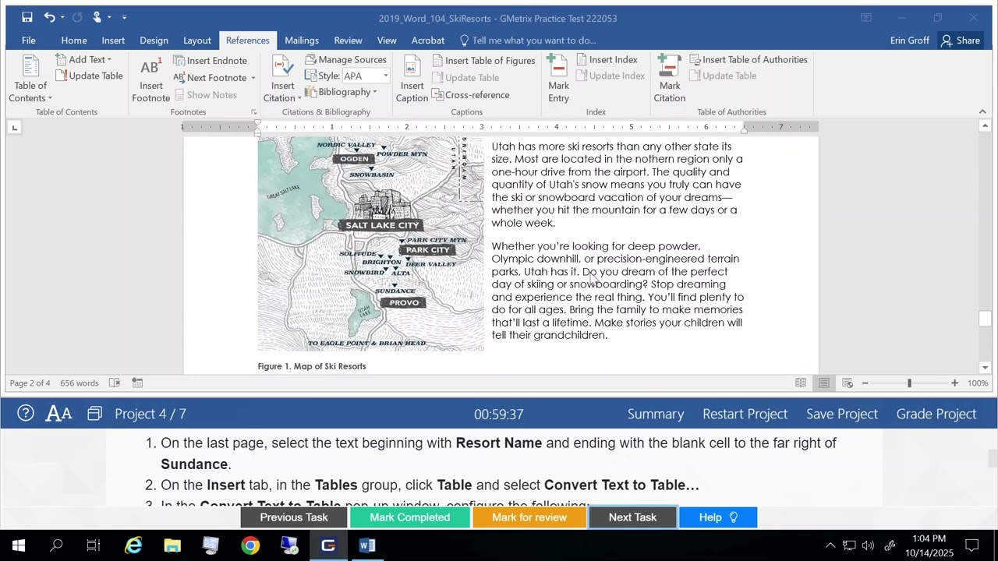Click document vertical scrollbar down arrow

click(985, 367)
